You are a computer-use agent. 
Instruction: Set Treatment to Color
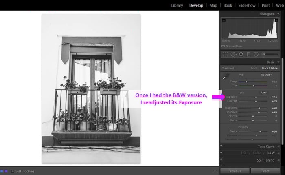click(x=254, y=68)
